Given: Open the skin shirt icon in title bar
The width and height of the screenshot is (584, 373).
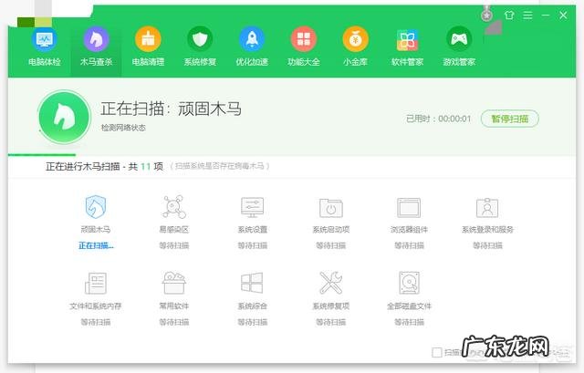Looking at the screenshot, I should pos(509,16).
